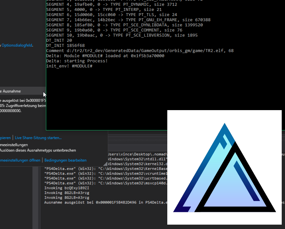Click 'Ausnahme ausgelöst bei 0x000001F5B4B2D496' output line

106,202
